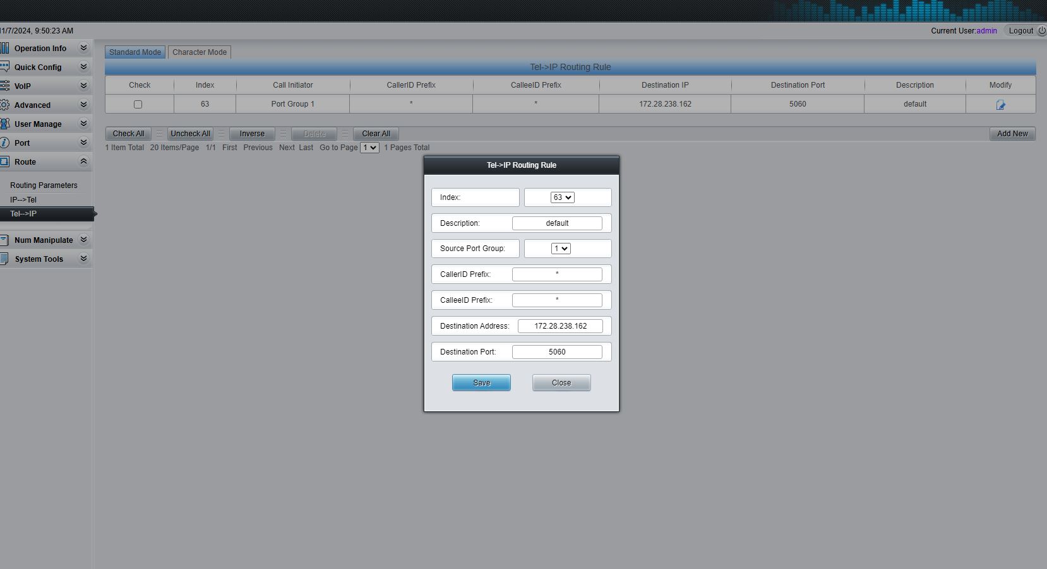This screenshot has height=569, width=1047.
Task: Click the admin current user link
Action: pos(986,31)
